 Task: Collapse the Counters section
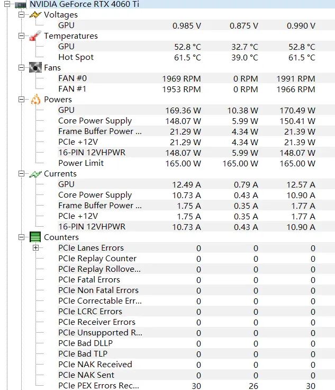tap(21, 237)
